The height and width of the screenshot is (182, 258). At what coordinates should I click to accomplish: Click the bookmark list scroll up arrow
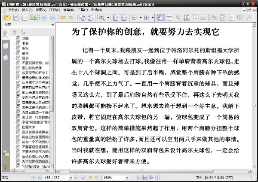point(52,38)
